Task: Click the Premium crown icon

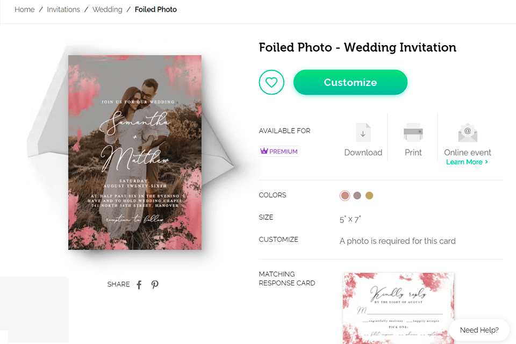Action: pyautogui.click(x=264, y=152)
